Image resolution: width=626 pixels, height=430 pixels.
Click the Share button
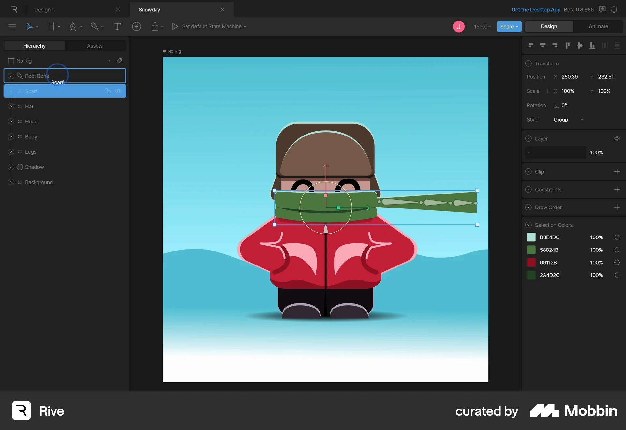[509, 27]
